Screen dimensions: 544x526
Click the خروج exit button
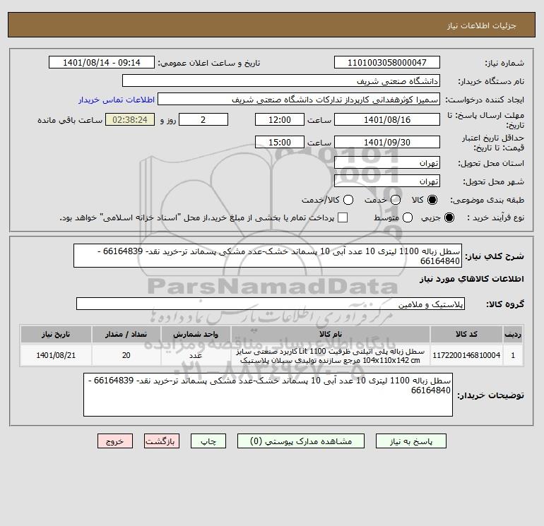pyautogui.click(x=115, y=441)
